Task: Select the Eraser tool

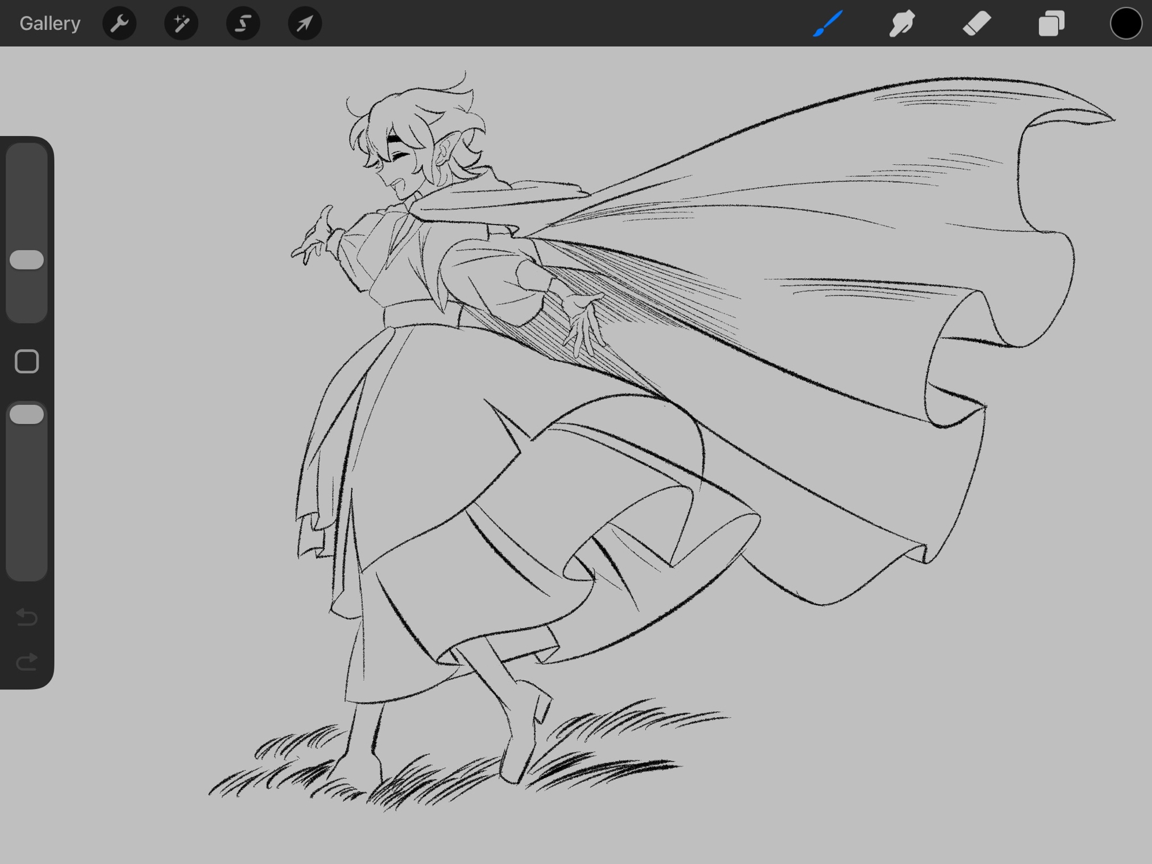Action: [x=977, y=24]
